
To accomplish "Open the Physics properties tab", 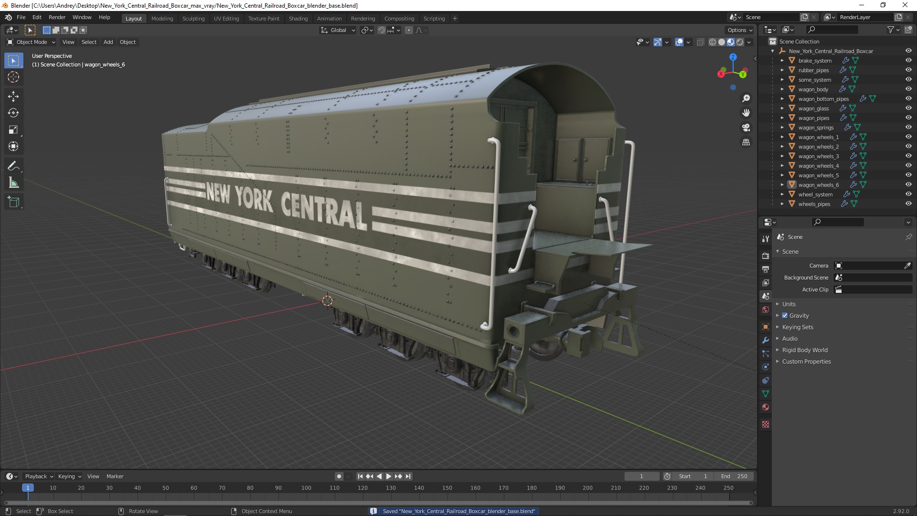I will pos(766,367).
